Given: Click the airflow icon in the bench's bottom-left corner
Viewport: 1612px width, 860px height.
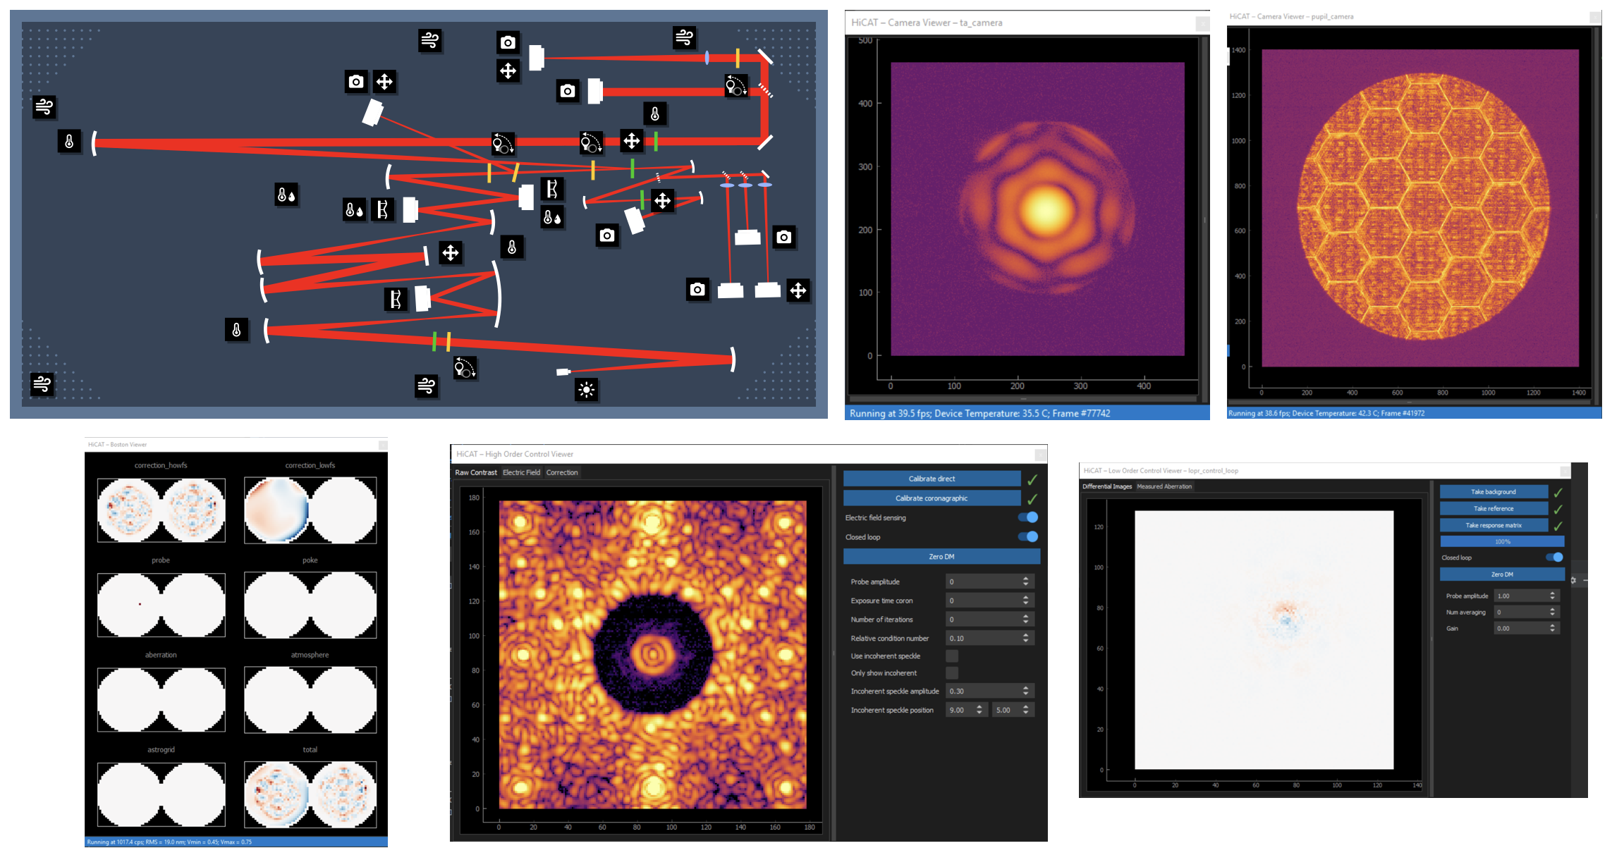Looking at the screenshot, I should point(42,384).
